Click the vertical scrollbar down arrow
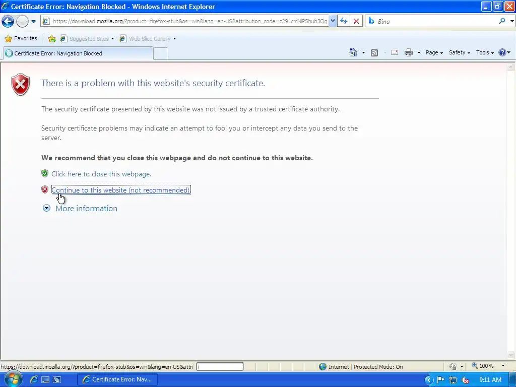Image resolution: width=516 pixels, height=387 pixels. click(x=511, y=355)
